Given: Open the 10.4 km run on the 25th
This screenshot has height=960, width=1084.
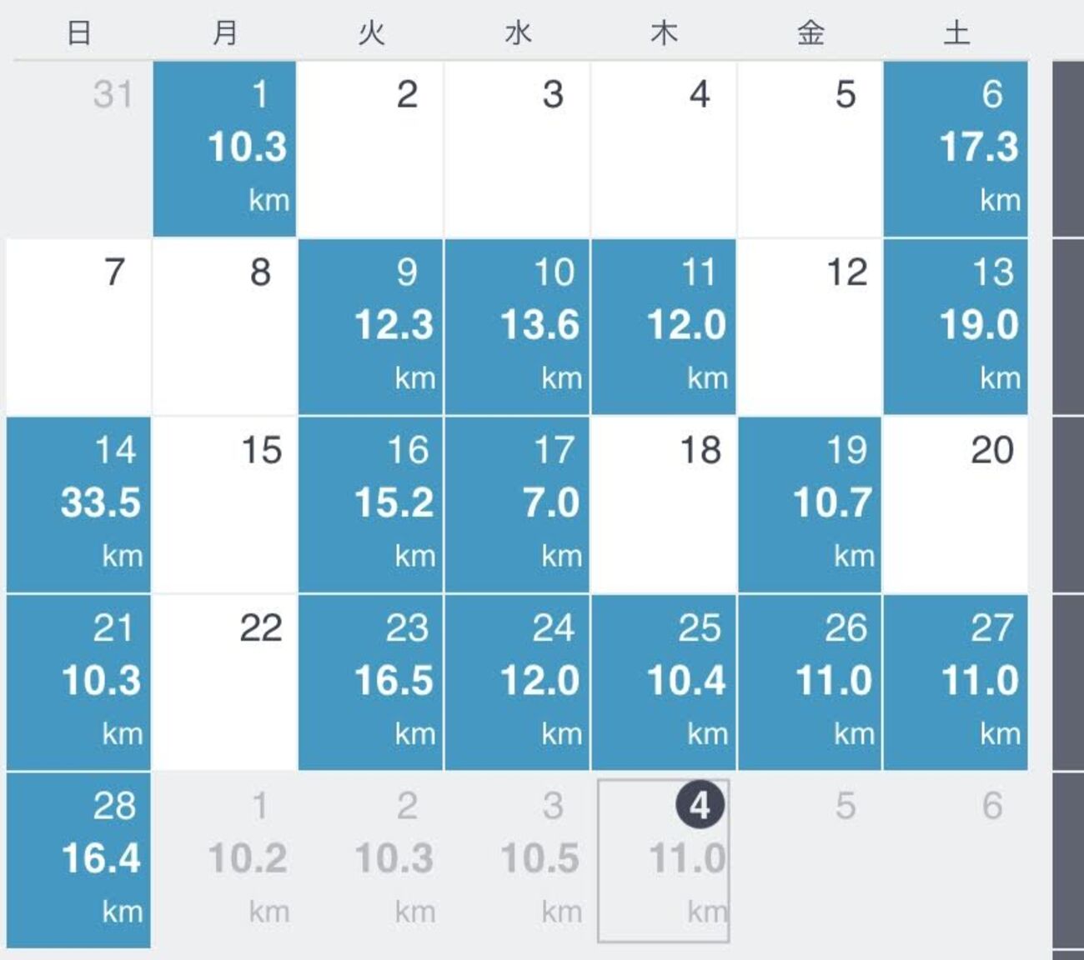Looking at the screenshot, I should pos(664,682).
